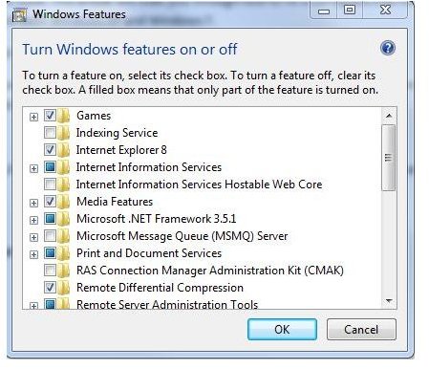Tick the RAS Connection Manager Administration Kit checkbox

[x=50, y=270]
